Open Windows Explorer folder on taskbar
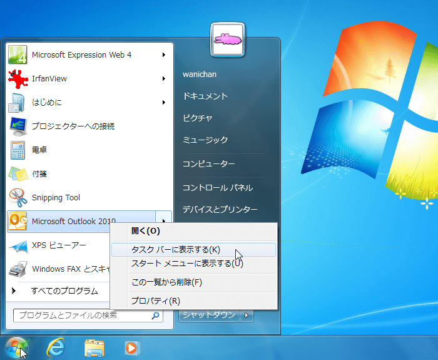This screenshot has height=360, width=438. (94, 348)
